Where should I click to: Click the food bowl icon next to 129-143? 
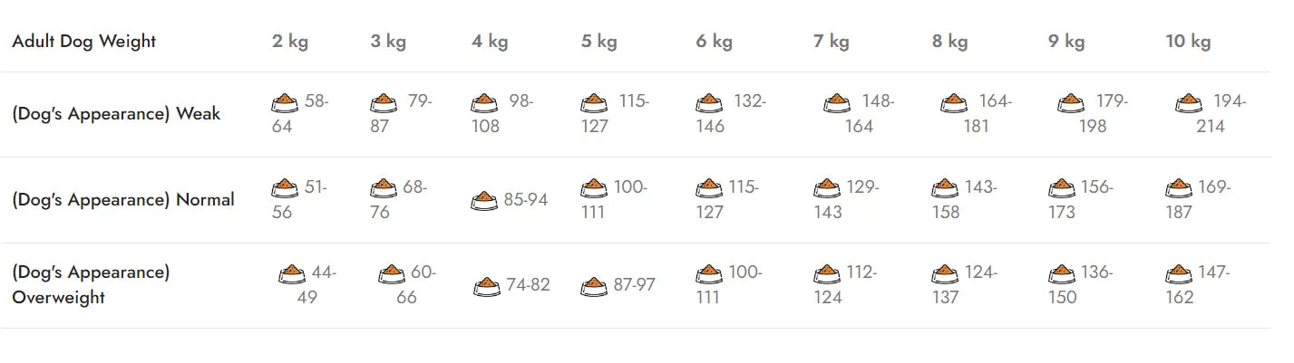click(x=827, y=188)
